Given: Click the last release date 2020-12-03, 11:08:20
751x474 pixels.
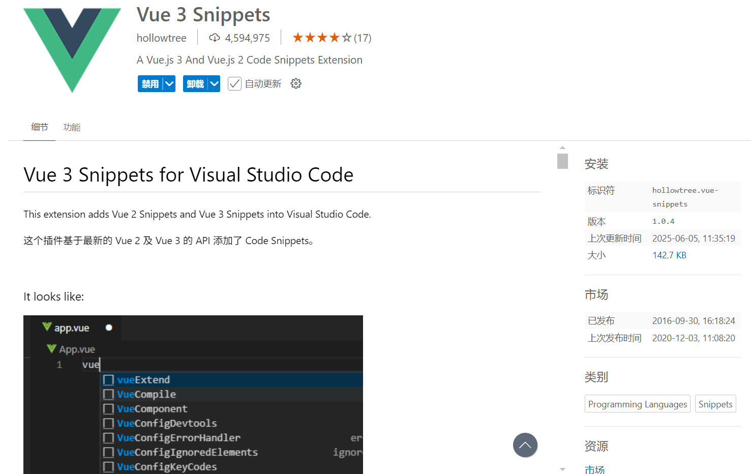Looking at the screenshot, I should click(x=694, y=338).
